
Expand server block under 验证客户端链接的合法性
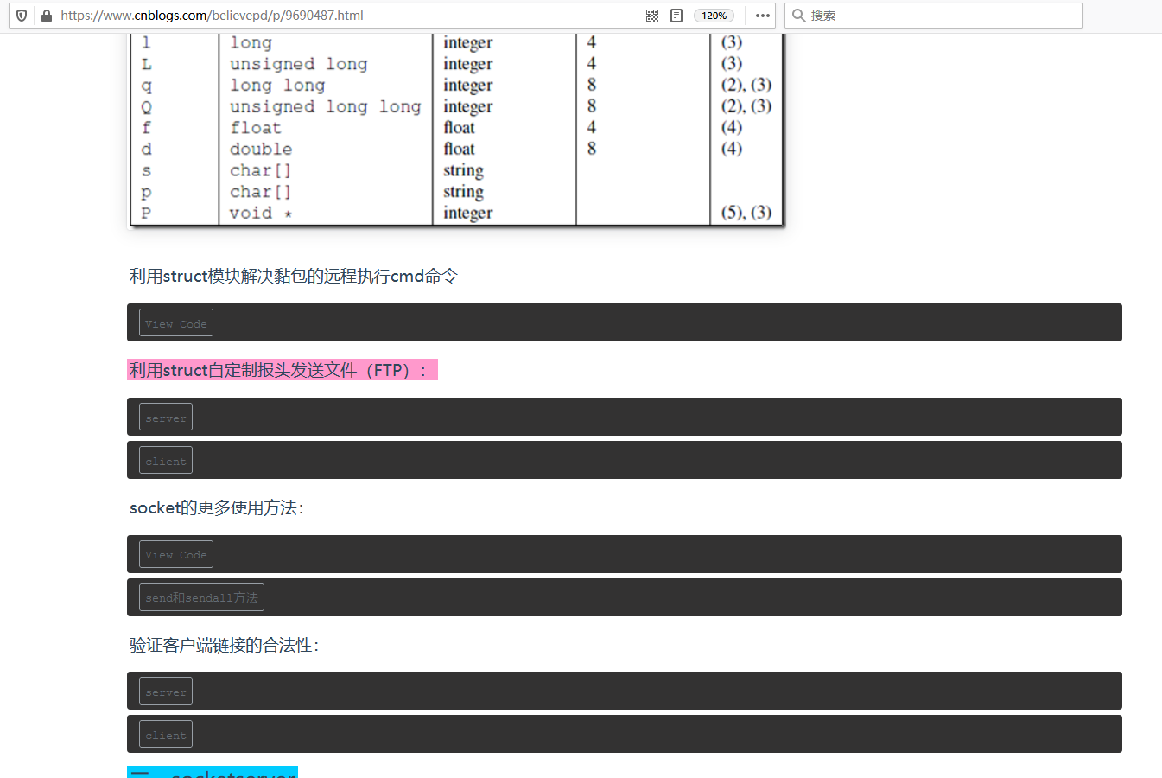(166, 692)
